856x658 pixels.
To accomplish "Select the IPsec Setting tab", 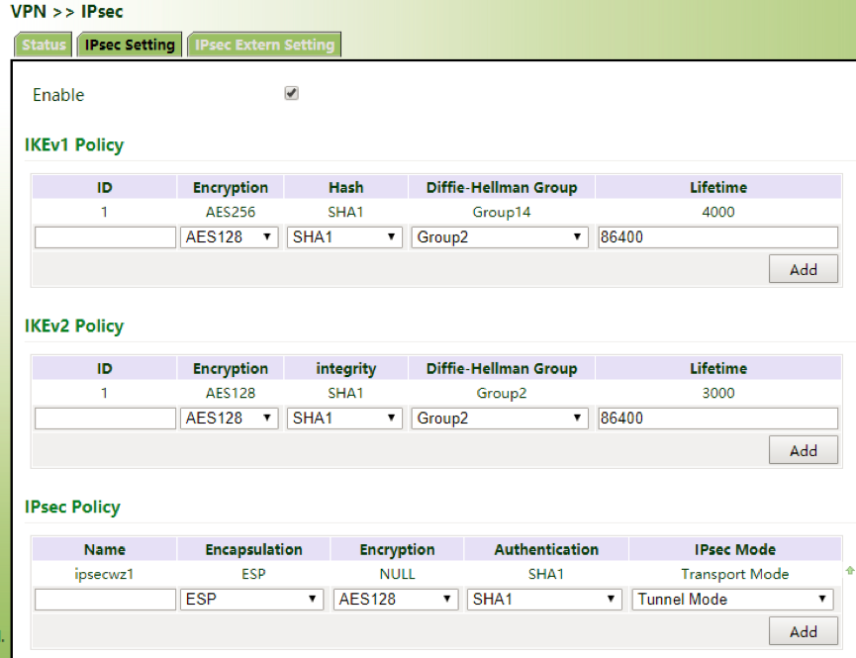I will tap(130, 45).
